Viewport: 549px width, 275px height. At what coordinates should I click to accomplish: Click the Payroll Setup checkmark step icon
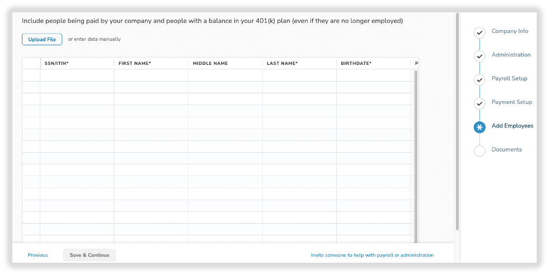pyautogui.click(x=480, y=80)
